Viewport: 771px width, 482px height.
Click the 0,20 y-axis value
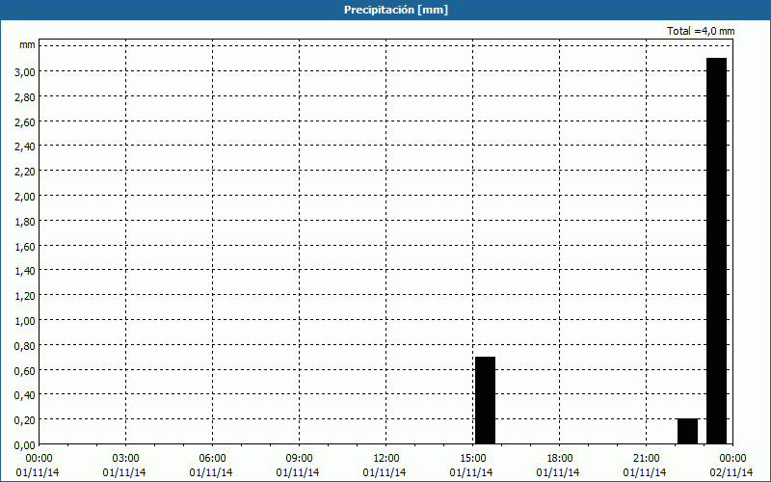click(26, 420)
